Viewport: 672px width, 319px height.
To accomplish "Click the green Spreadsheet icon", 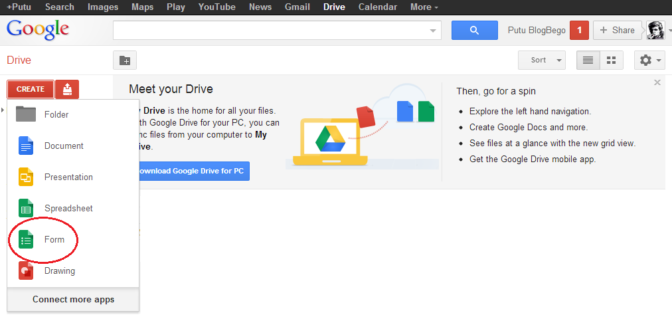I will (26, 208).
